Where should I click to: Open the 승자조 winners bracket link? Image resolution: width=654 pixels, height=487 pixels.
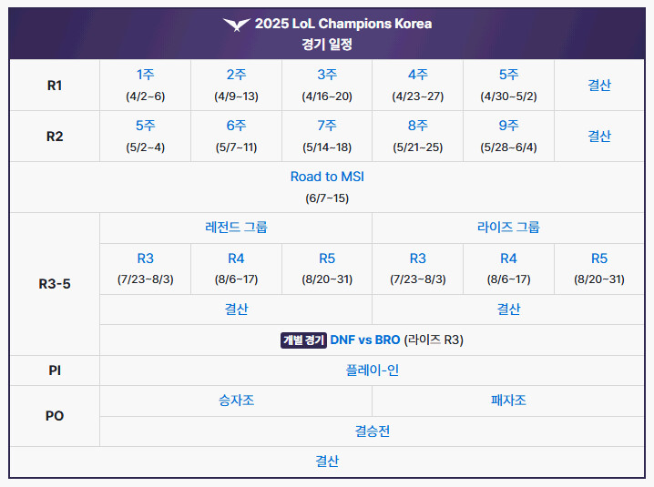pos(236,401)
